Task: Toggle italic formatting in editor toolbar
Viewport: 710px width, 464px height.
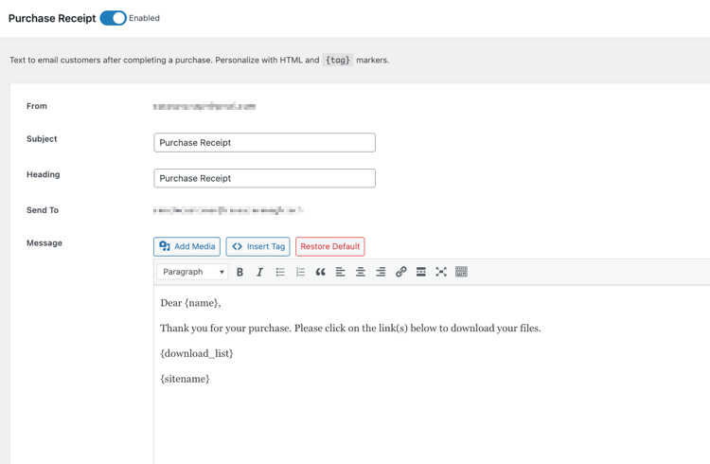Action: [260, 272]
